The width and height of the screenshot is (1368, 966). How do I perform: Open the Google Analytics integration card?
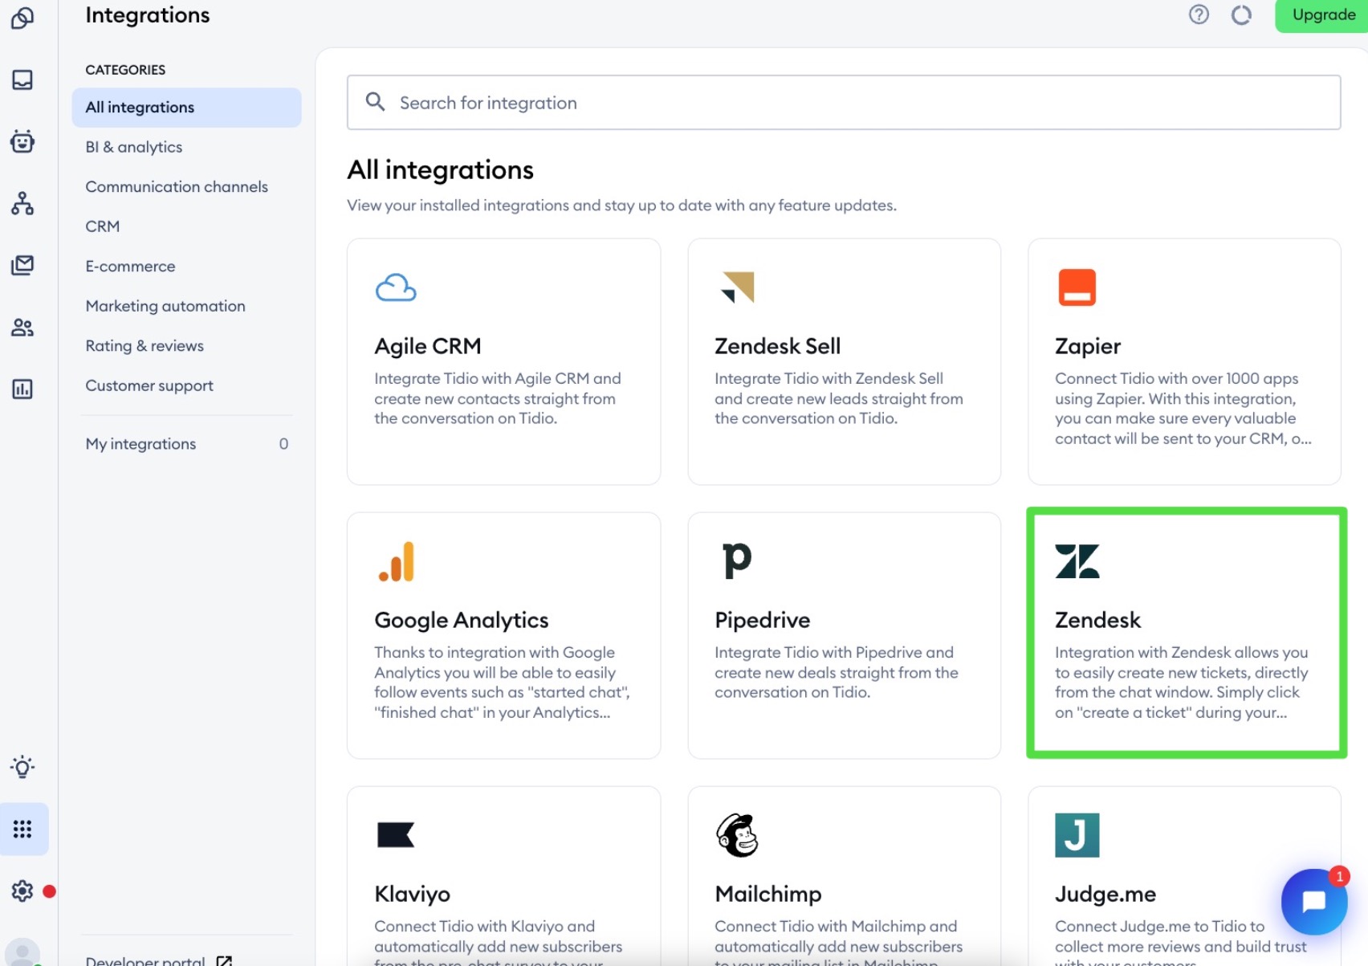(x=503, y=634)
